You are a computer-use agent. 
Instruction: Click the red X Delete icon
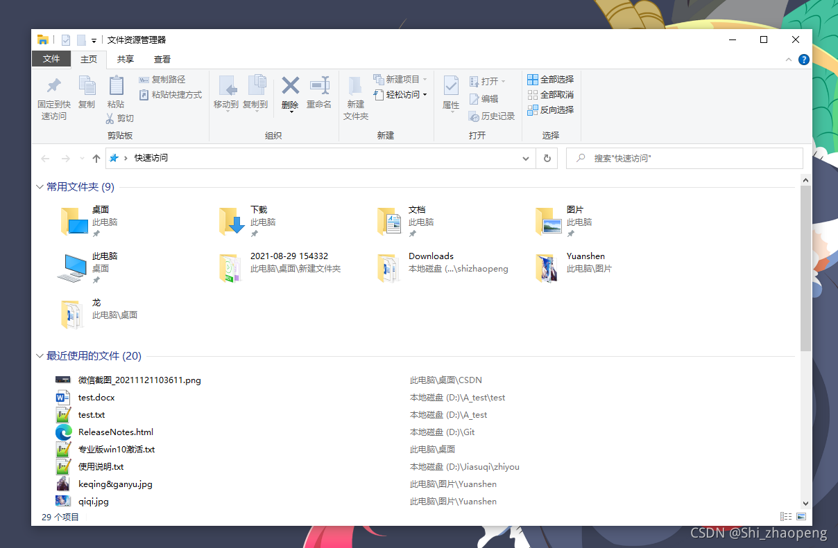pyautogui.click(x=290, y=85)
